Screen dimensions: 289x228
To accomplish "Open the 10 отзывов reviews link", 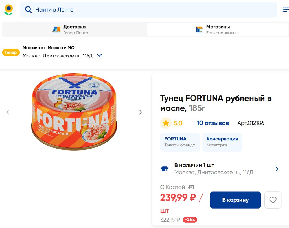I will tap(213, 123).
